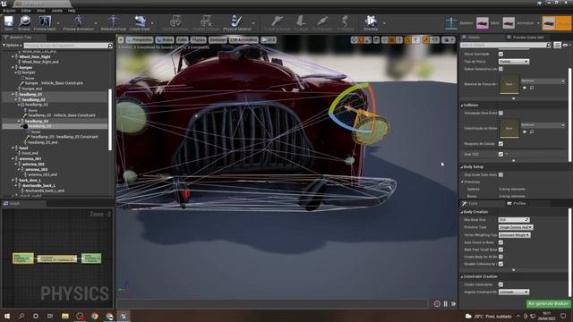Switch to the Profiles tab
The image size is (573, 322).
[x=517, y=203]
